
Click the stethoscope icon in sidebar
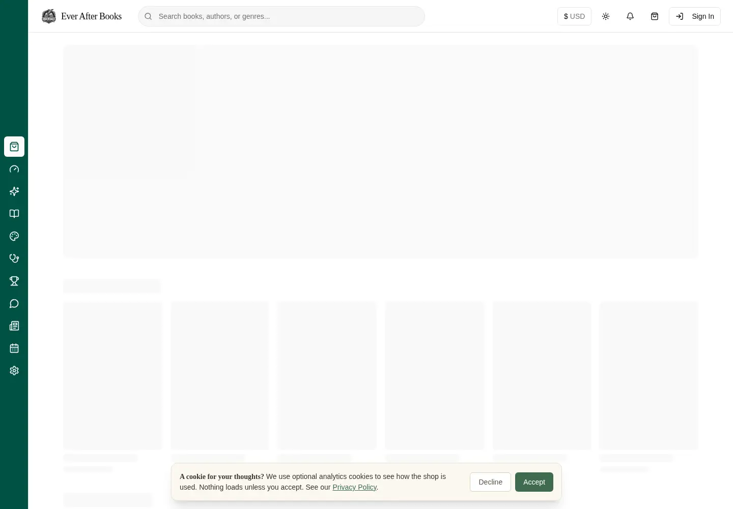pos(14,259)
